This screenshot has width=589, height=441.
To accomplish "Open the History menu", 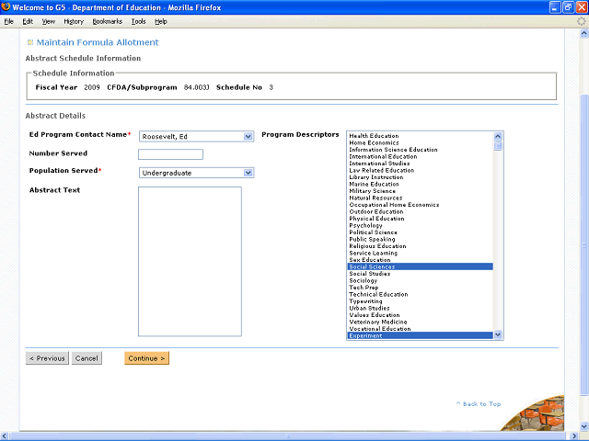I will (74, 21).
